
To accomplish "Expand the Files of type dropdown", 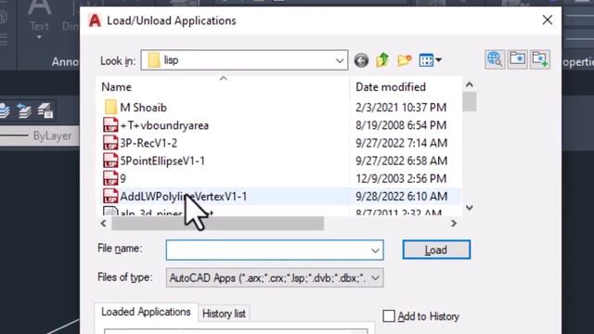I will point(375,278).
